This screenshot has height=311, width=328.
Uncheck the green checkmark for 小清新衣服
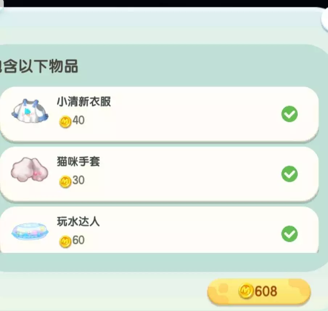click(290, 114)
